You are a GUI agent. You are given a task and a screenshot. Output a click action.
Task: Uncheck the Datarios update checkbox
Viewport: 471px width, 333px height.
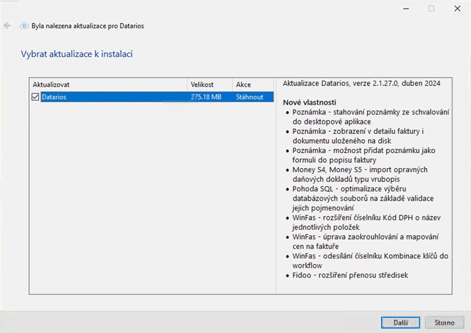[36, 97]
